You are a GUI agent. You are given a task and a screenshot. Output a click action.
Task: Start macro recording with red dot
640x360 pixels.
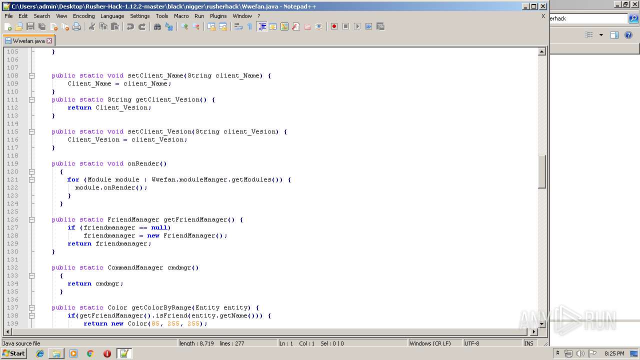click(334, 26)
